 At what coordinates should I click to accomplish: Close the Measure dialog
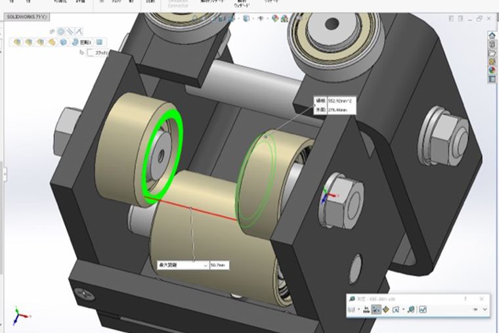point(482,299)
